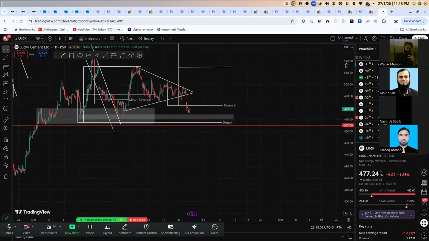429x241 pixels.
Task: Select the ruler measure tool
Action: [x=6, y=120]
